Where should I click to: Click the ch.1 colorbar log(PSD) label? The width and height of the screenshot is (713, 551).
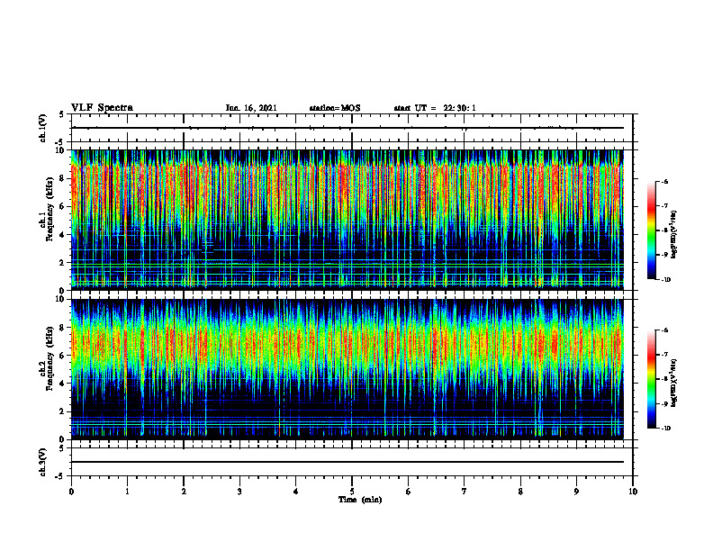[x=674, y=235]
